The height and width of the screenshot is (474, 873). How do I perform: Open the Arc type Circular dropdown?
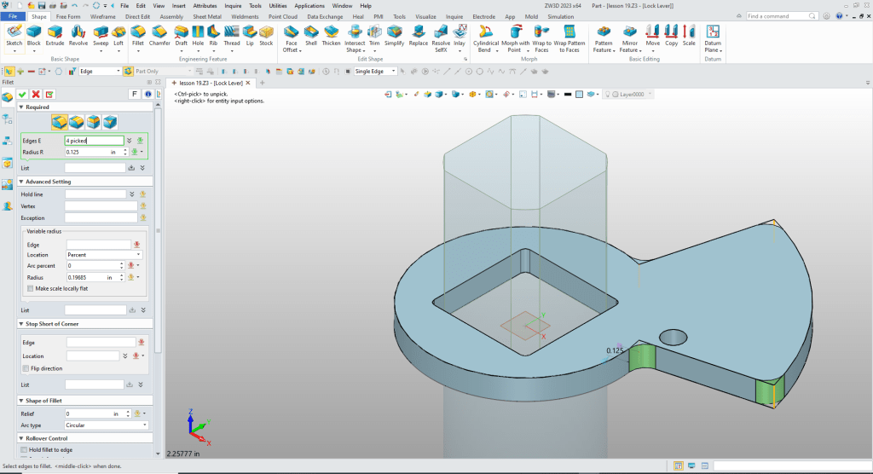pyautogui.click(x=107, y=425)
